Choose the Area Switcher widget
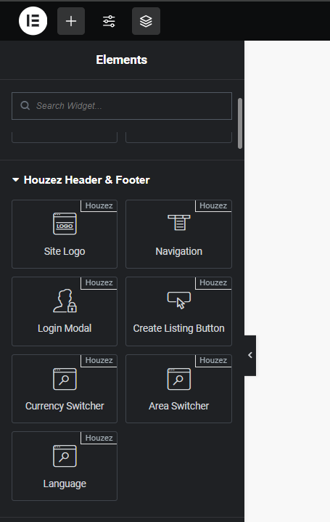The width and height of the screenshot is (330, 522). pos(178,389)
